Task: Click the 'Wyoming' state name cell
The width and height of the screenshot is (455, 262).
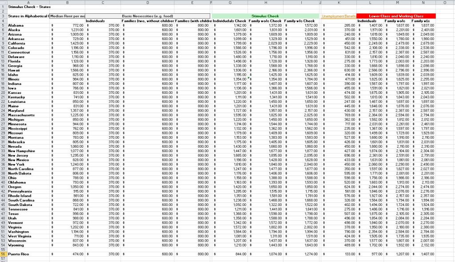Action: pos(18,245)
